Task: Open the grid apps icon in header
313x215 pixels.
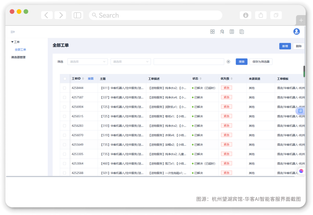Action: coord(212,32)
